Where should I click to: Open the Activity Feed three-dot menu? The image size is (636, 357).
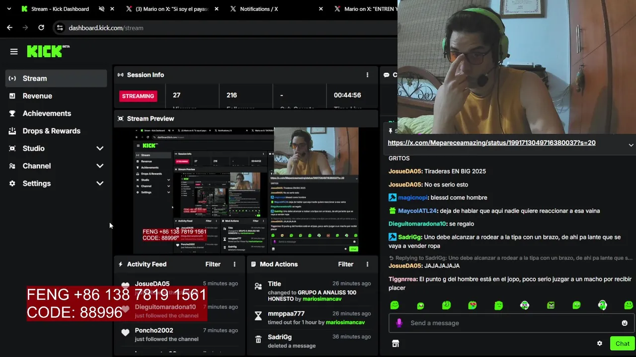point(235,264)
